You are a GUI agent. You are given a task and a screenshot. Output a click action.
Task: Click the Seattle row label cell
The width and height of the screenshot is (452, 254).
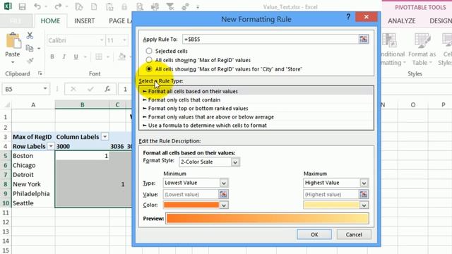click(x=33, y=203)
